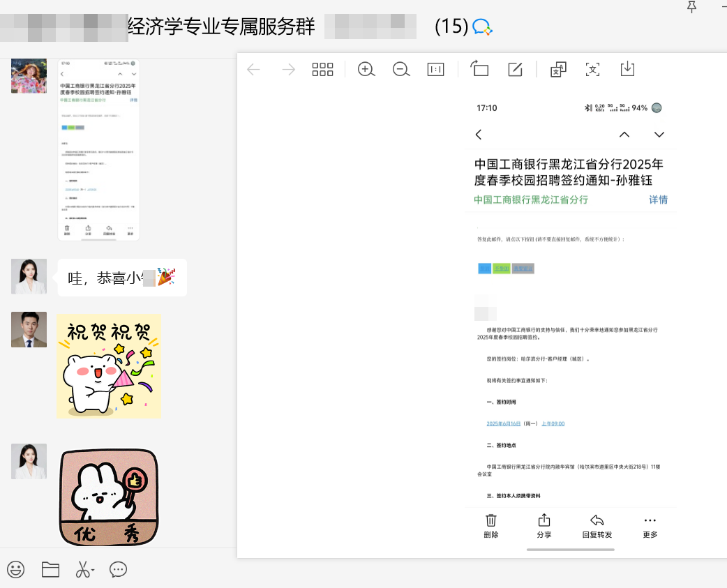Reset image to 1:1 actual size
727x588 pixels.
(436, 69)
